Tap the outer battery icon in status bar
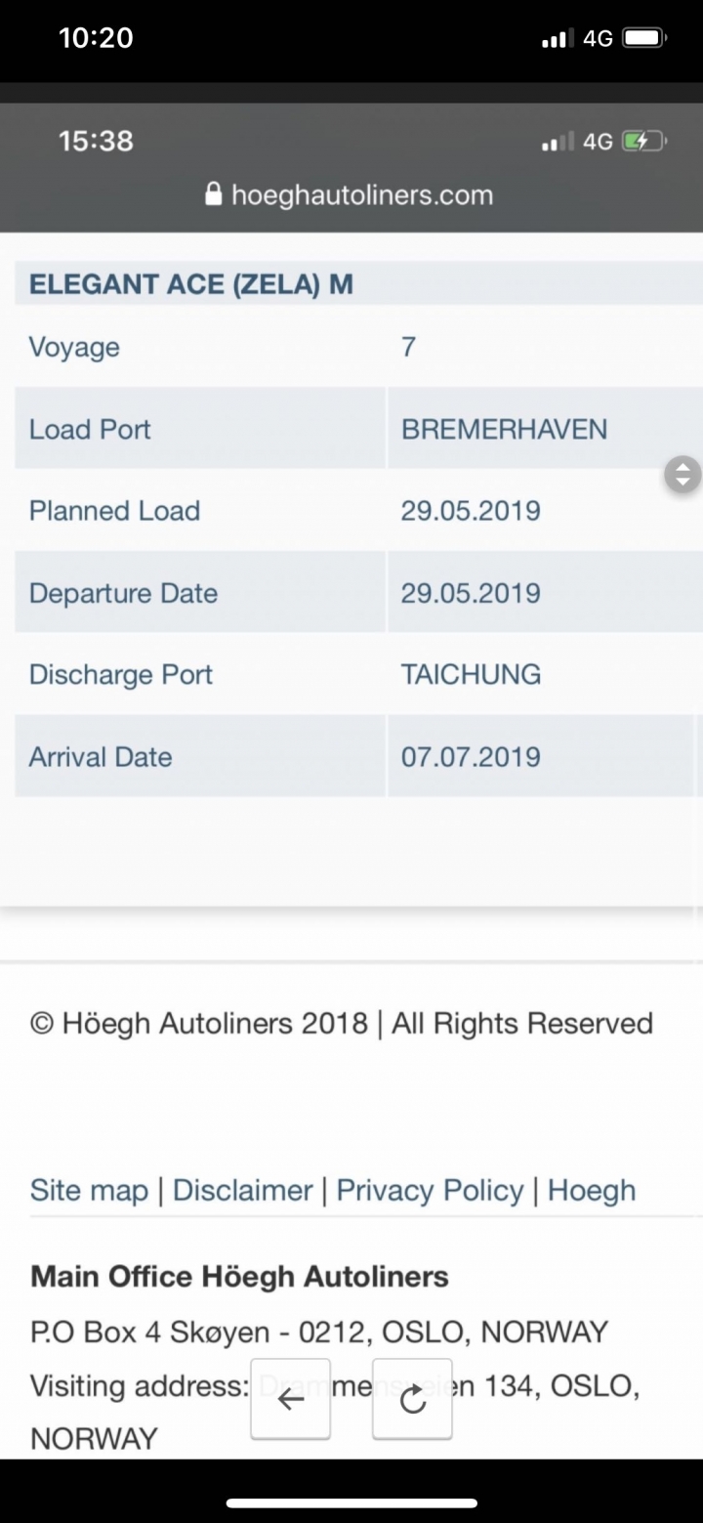703x1523 pixels. click(x=645, y=38)
